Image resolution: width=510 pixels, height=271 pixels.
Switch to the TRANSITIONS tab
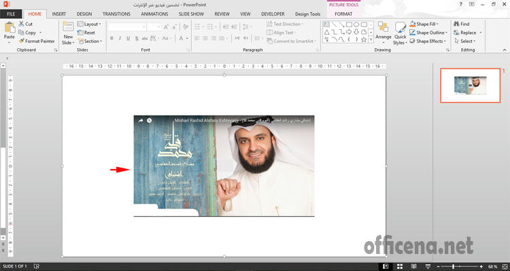tap(116, 14)
